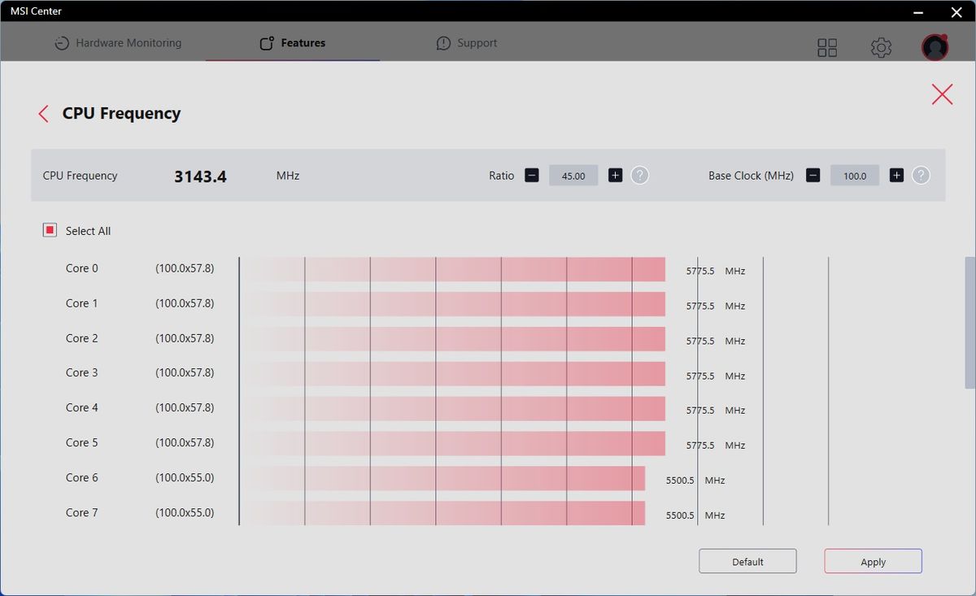Decrease the Ratio with minus button
Screen dimensions: 976x596
531,175
